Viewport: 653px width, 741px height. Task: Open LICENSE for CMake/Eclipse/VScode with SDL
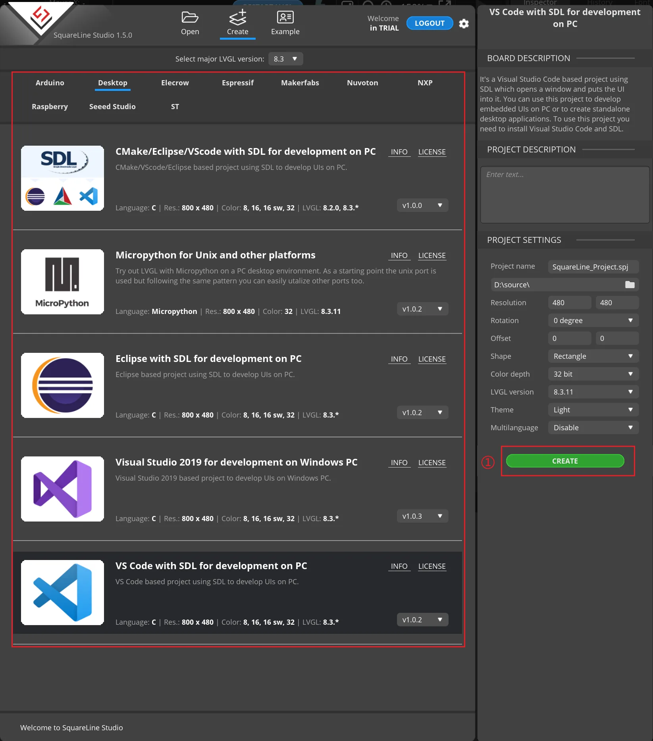(432, 152)
